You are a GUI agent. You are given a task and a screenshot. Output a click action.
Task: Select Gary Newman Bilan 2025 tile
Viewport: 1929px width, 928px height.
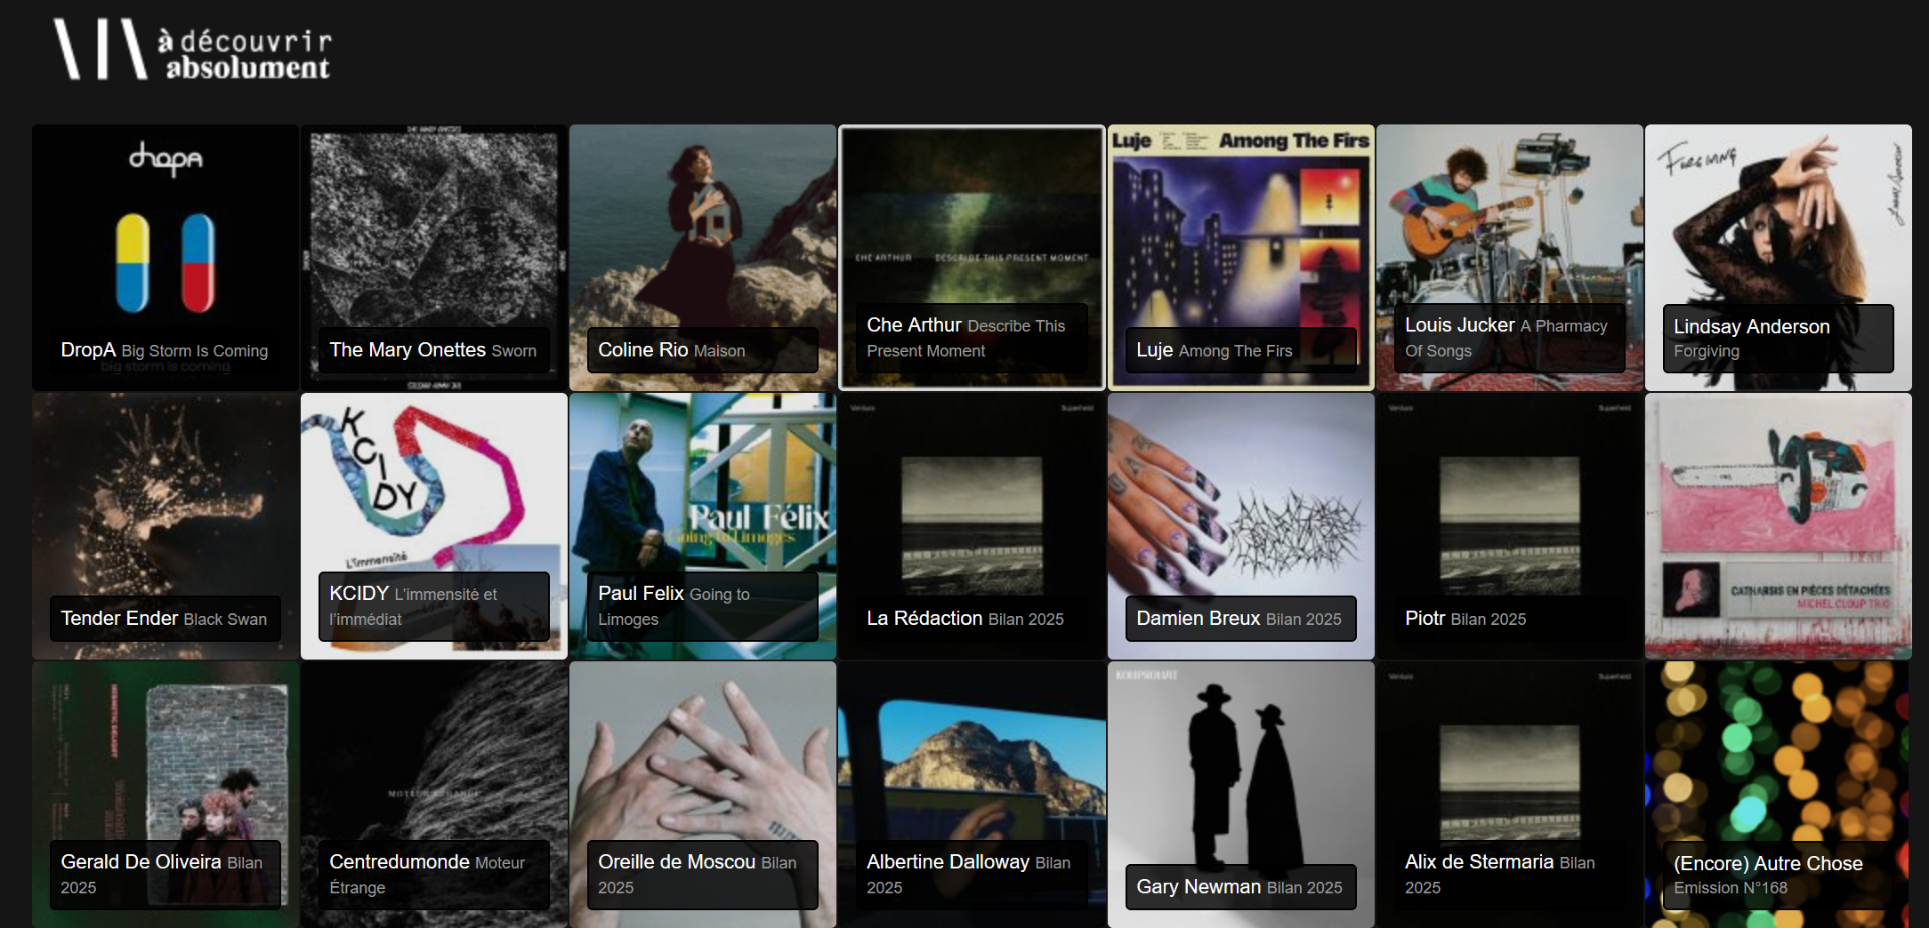(1241, 794)
